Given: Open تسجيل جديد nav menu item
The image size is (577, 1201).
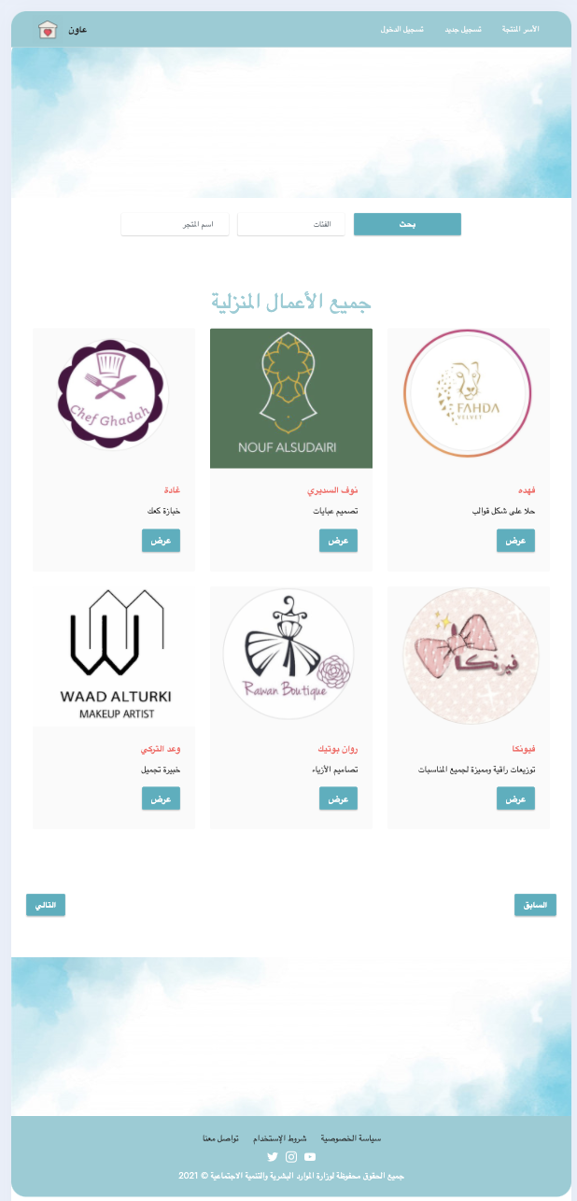Looking at the screenshot, I should point(463,30).
